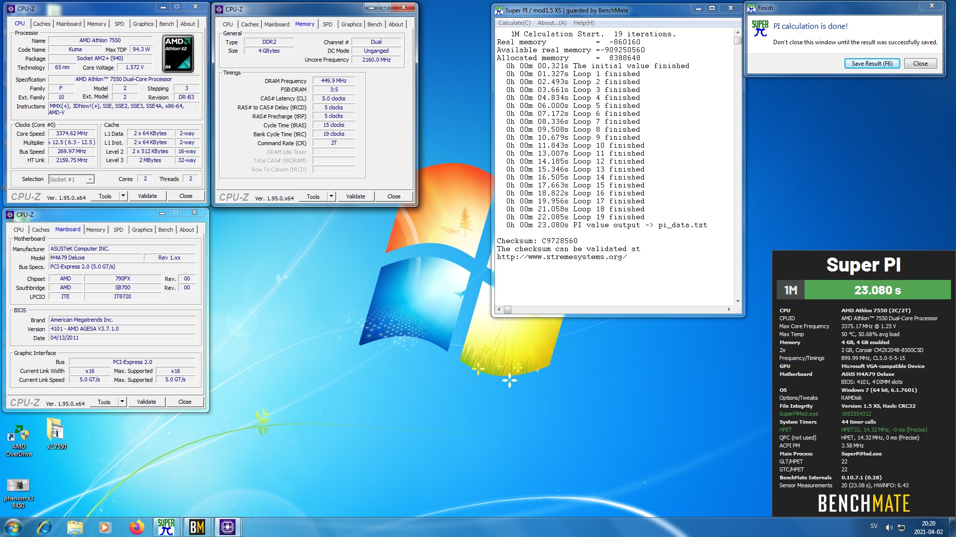The height and width of the screenshot is (537, 956).
Task: Switch to BenchMate taskbar item
Action: click(197, 527)
